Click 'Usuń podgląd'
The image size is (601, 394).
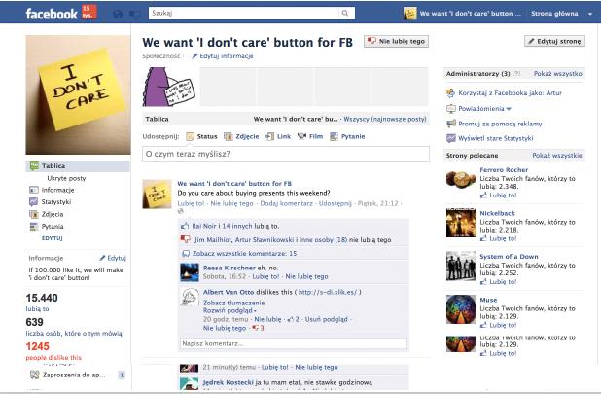[x=326, y=319]
